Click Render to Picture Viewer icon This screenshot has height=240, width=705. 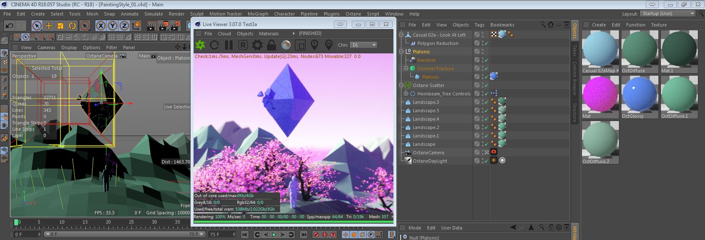163,26
